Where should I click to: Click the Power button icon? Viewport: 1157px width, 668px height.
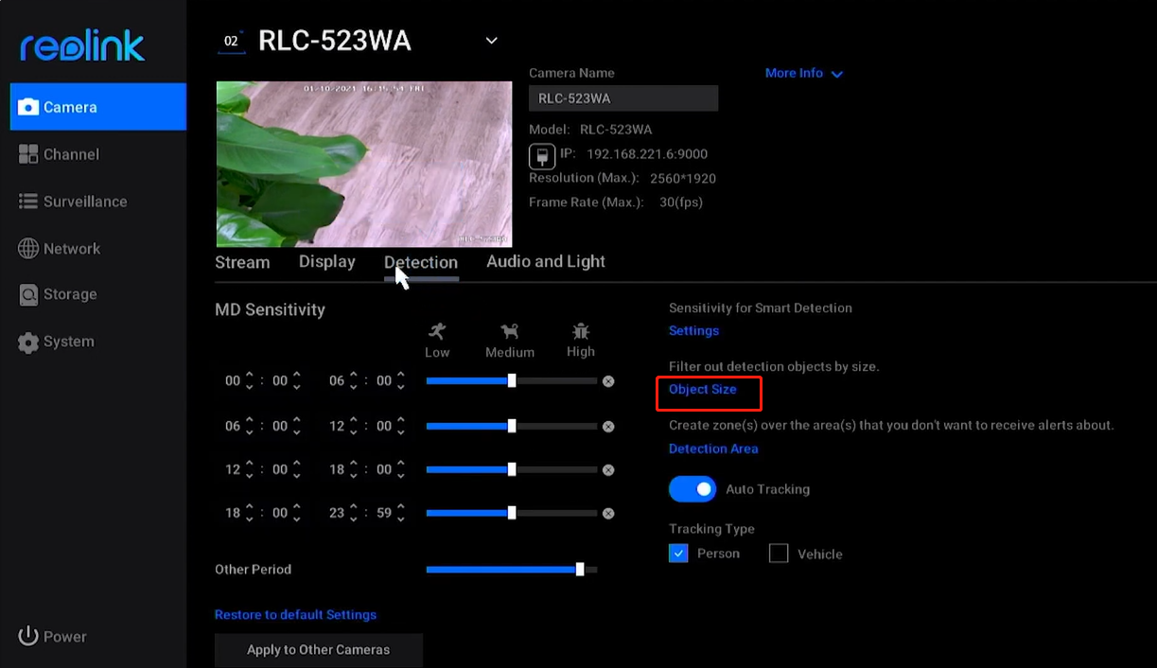tap(28, 636)
